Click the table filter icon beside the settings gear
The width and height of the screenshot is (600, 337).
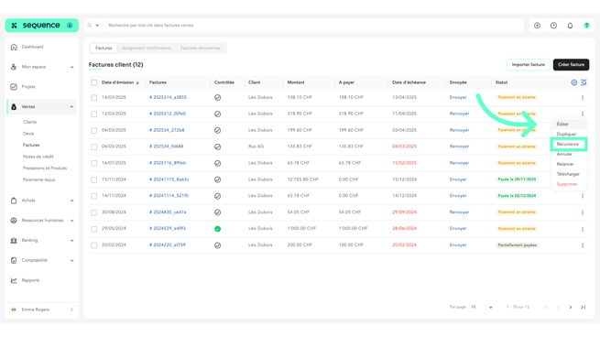pyautogui.click(x=584, y=82)
